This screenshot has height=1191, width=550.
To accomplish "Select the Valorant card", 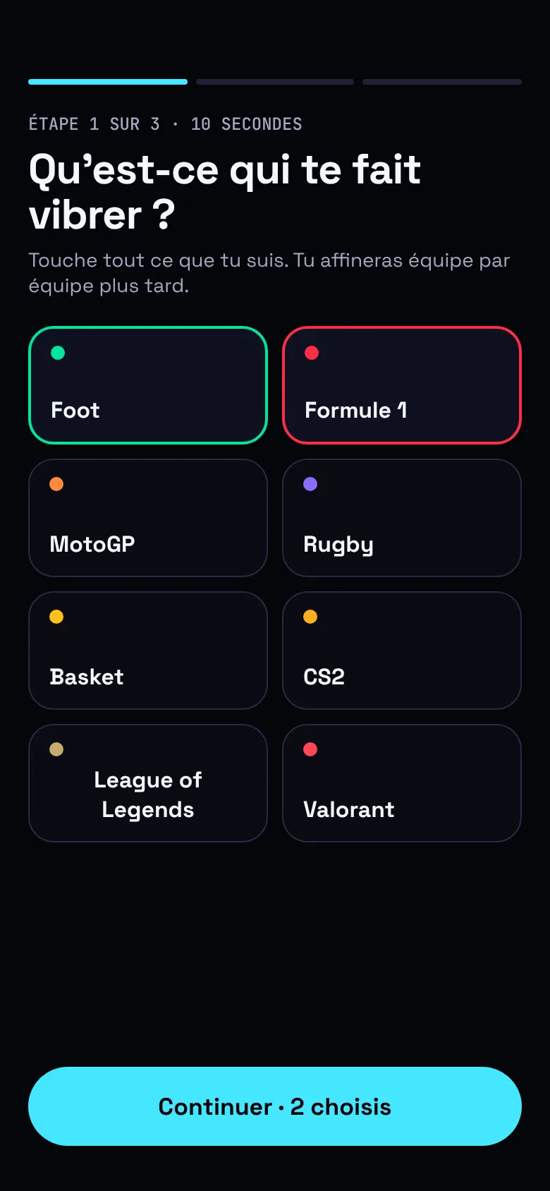I will point(402,783).
